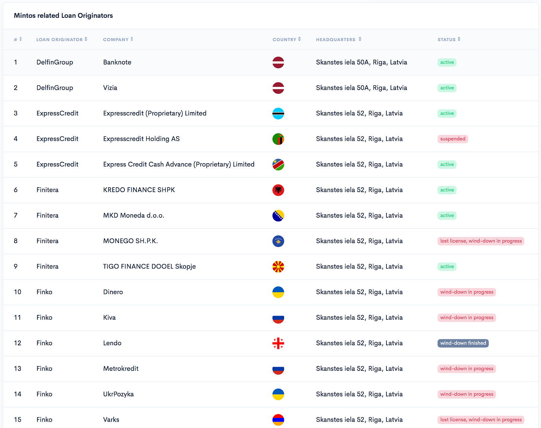
Task: Click company name 'Dinero'
Action: 113,292
